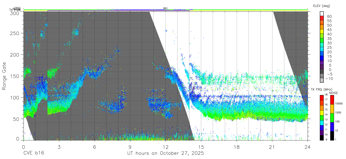Viewport: 346px width, 159px height.
Task: Click the '−5' label on the ELEV colorbar
Action: (330, 74)
